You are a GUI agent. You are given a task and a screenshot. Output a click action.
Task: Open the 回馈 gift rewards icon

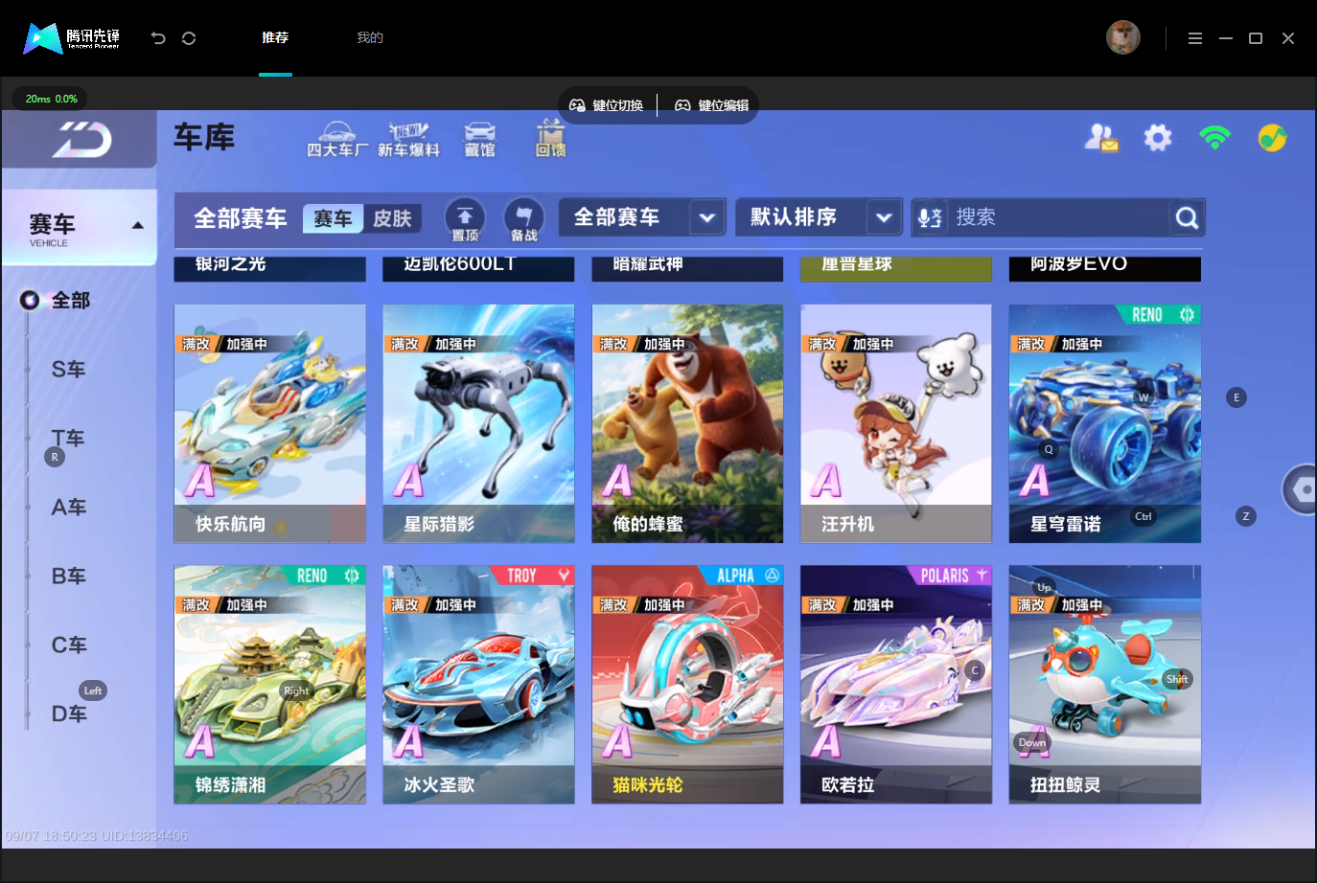(x=550, y=139)
